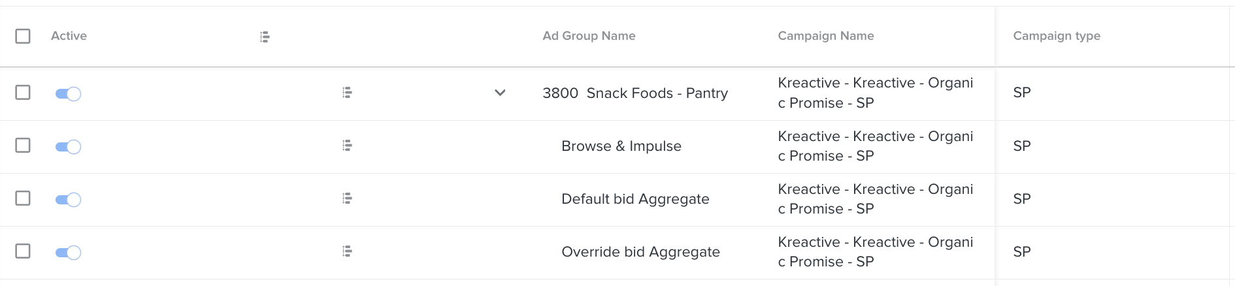This screenshot has height=286, width=1235.
Task: Click the Campaign Name column header
Action: 826,36
